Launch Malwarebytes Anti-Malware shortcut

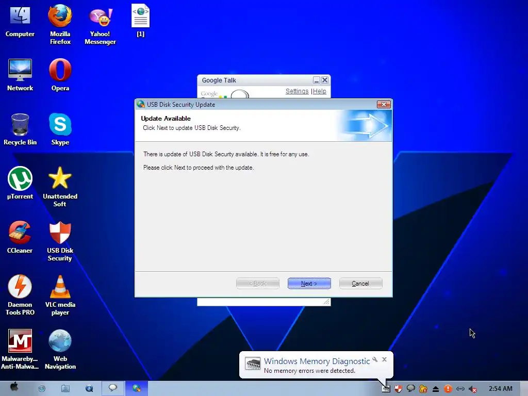pyautogui.click(x=20, y=350)
